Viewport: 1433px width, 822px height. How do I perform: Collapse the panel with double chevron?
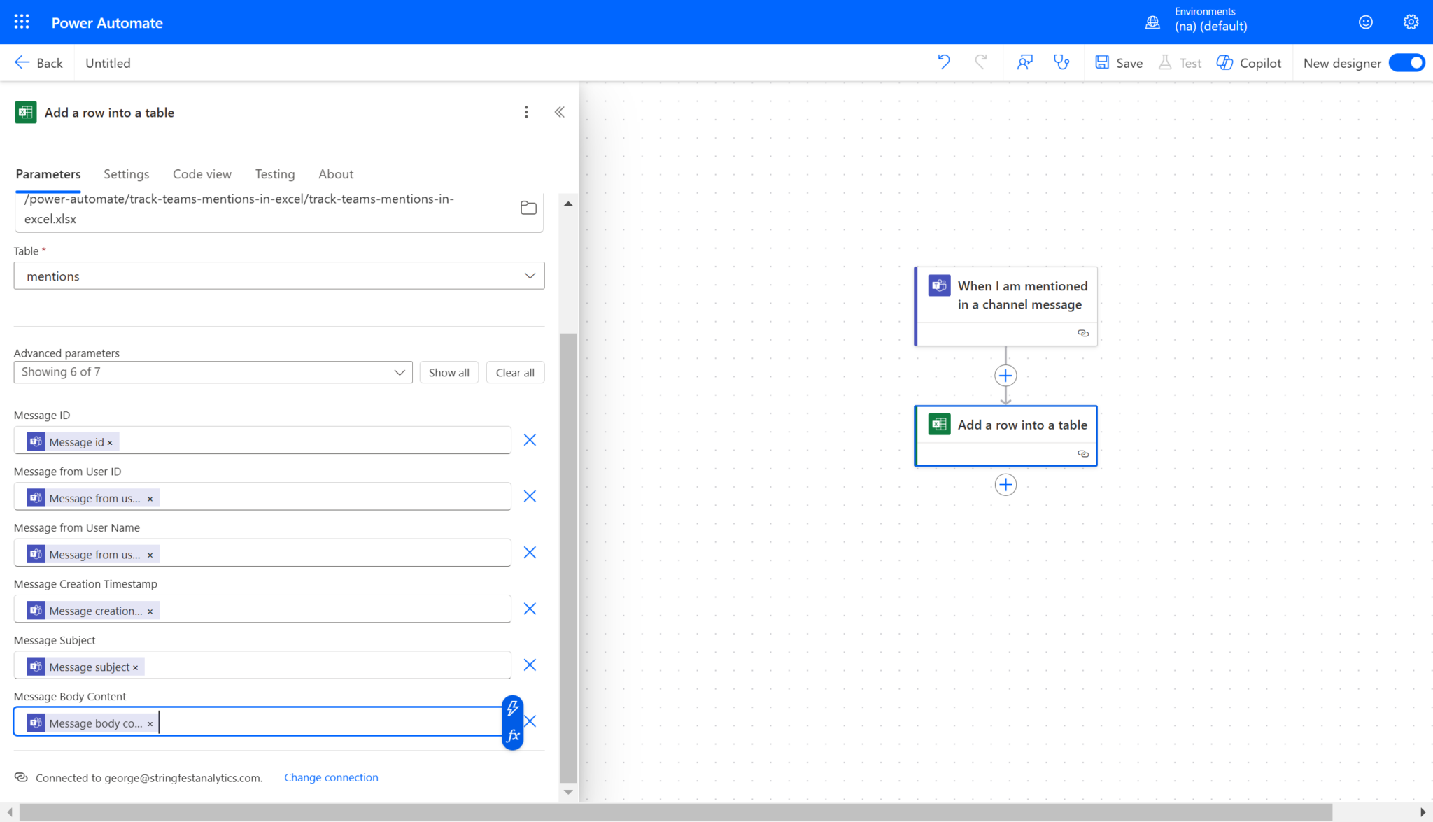pyautogui.click(x=559, y=112)
